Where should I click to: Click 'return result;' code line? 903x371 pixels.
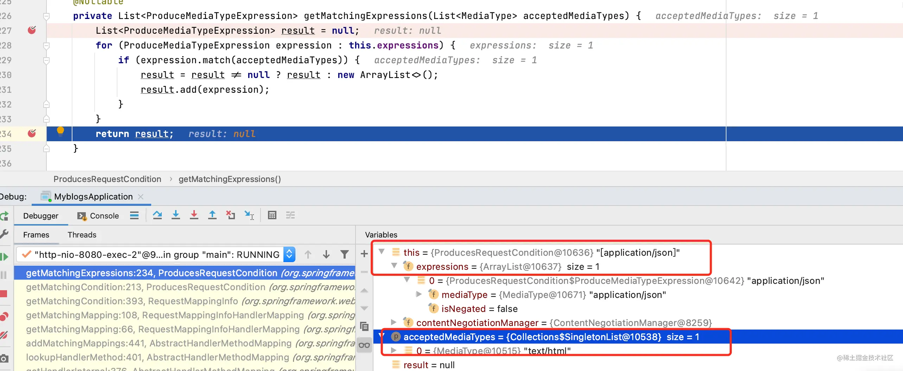click(x=134, y=134)
